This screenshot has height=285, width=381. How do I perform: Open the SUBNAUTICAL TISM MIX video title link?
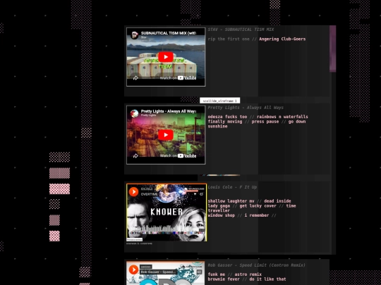click(169, 33)
